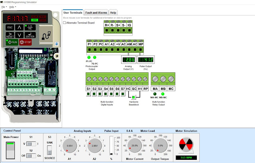This screenshot has width=255, height=163.
Task: Click the 515 RPM readout
Action: point(186,158)
